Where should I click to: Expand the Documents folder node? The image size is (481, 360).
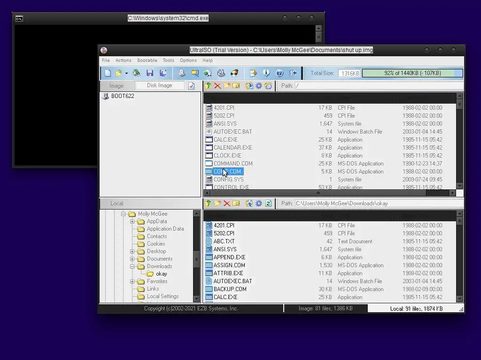point(132,259)
